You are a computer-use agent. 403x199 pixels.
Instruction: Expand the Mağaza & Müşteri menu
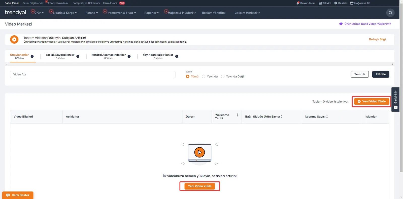coord(182,13)
